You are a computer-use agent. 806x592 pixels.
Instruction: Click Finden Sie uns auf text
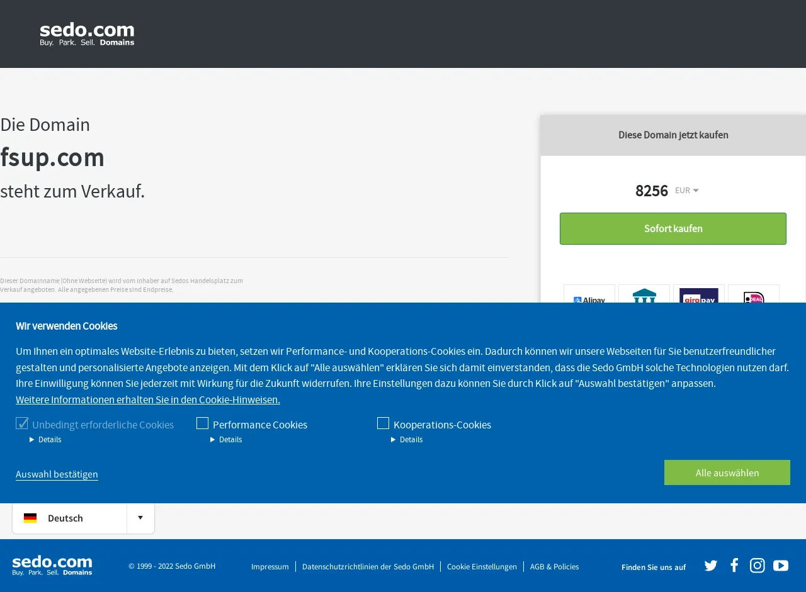pos(654,567)
